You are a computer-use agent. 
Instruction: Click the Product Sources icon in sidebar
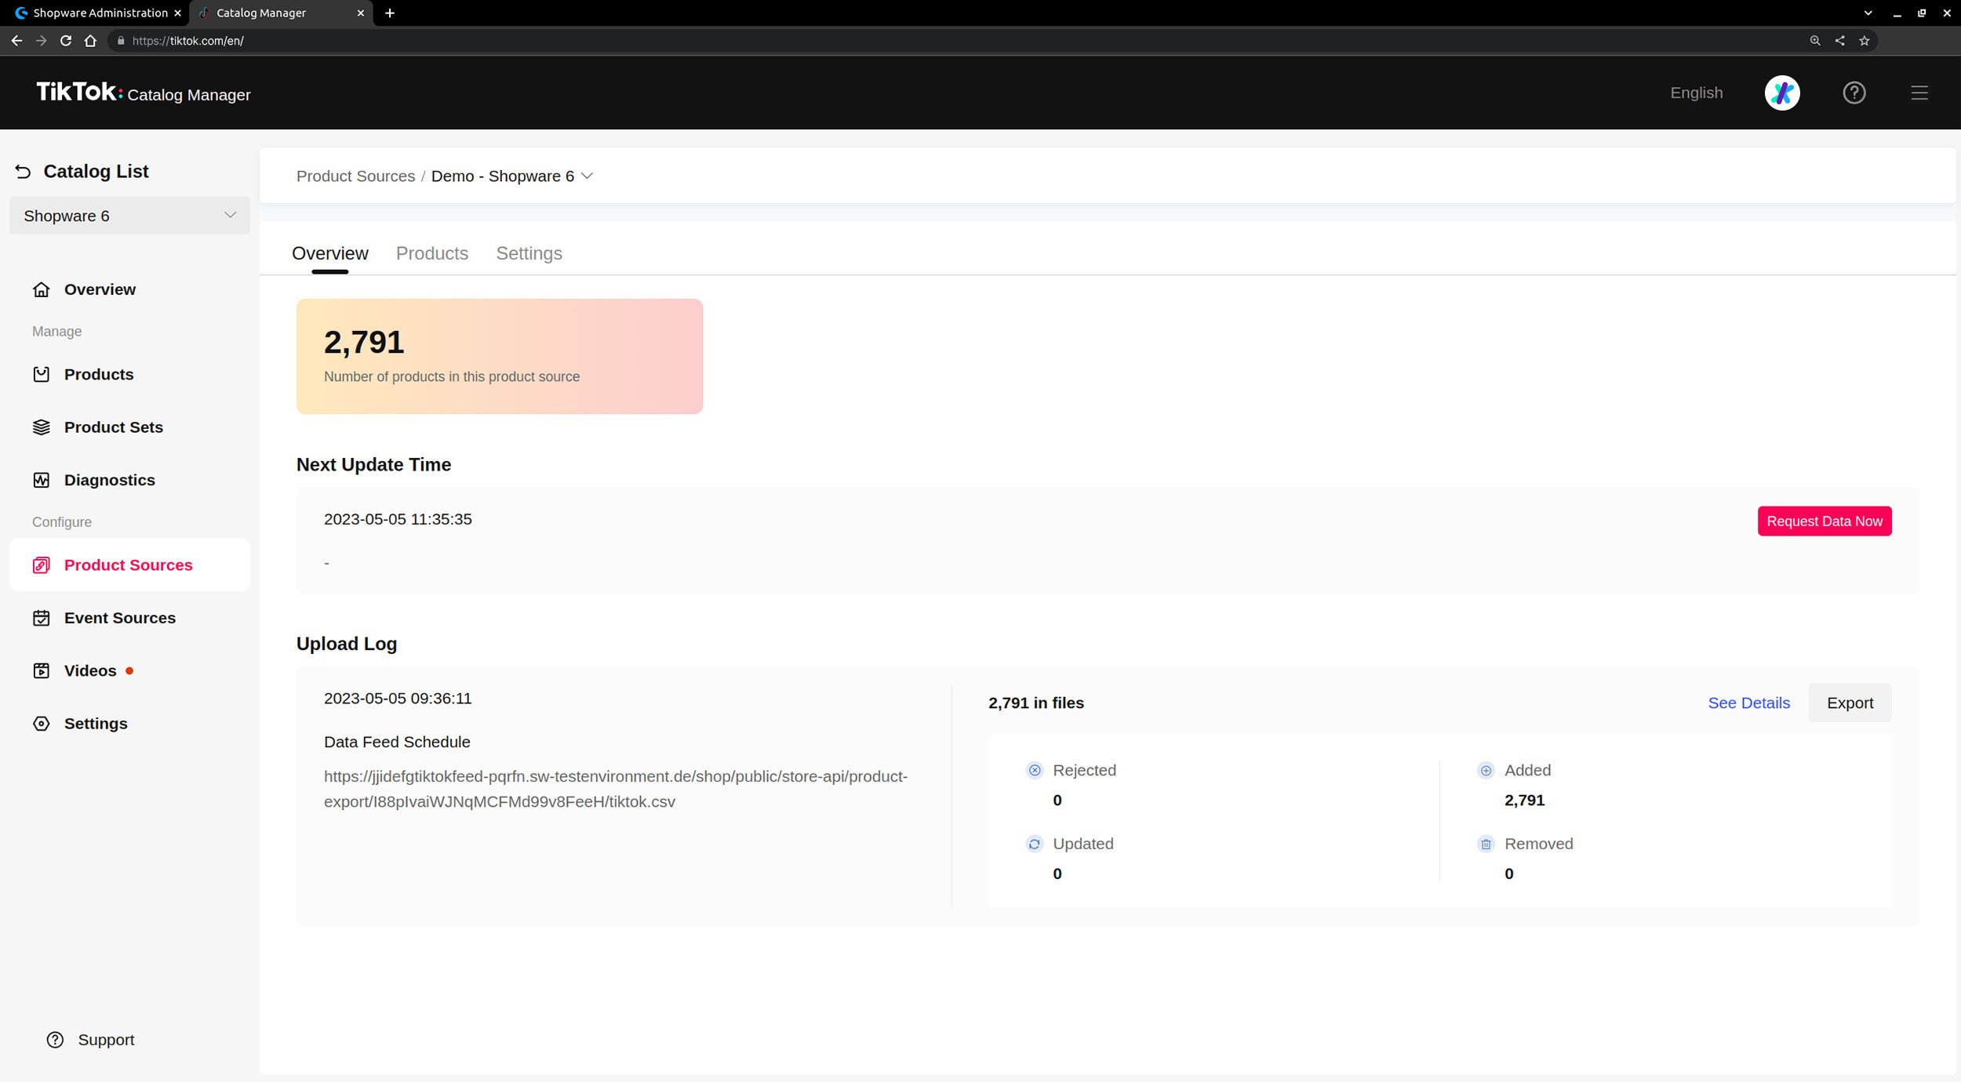point(42,565)
